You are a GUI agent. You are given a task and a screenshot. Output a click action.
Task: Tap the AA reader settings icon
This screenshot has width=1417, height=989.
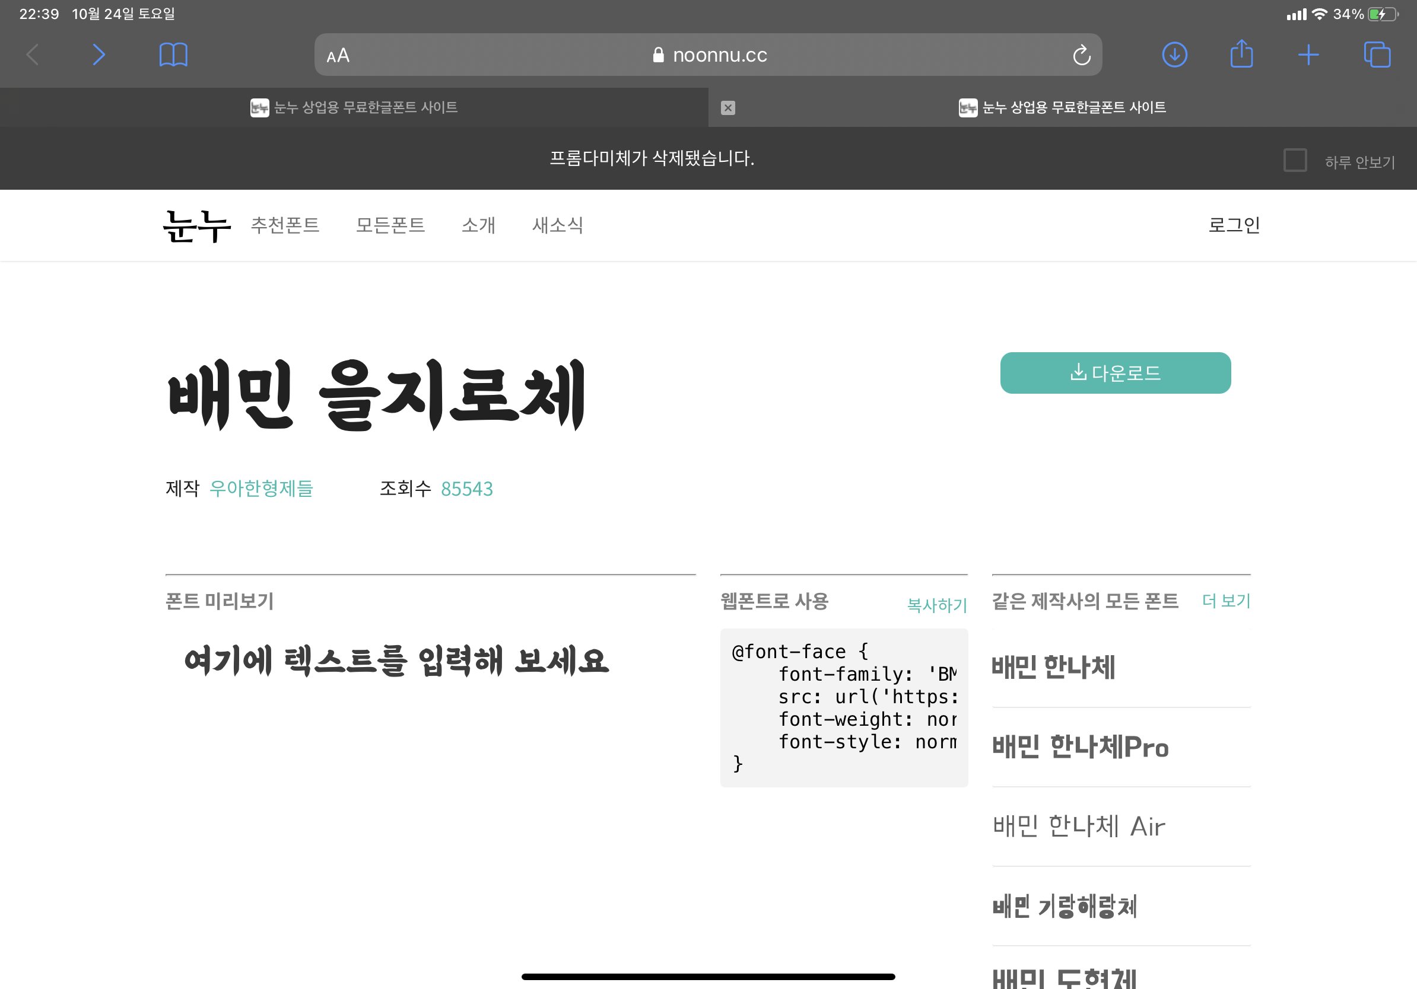click(x=338, y=56)
